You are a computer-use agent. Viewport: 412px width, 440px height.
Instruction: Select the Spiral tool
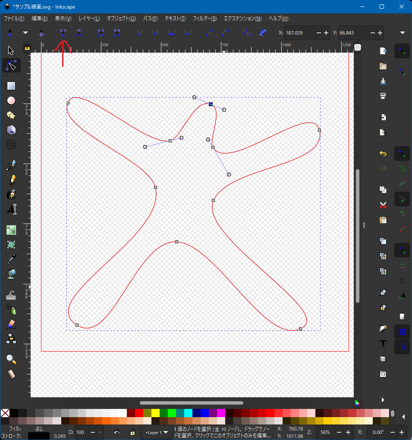[x=11, y=145]
